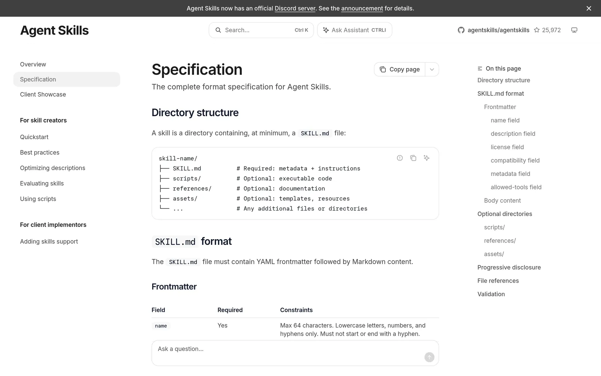Image resolution: width=601 pixels, height=376 pixels.
Task: Open the GitHub logo icon link
Action: tap(461, 30)
